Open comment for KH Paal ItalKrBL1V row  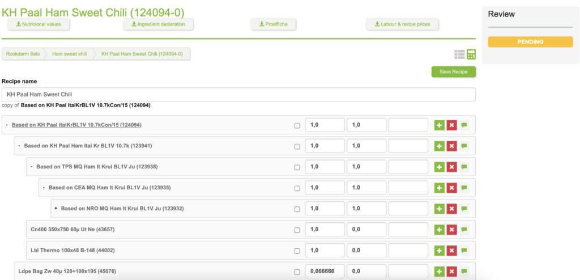point(464,126)
